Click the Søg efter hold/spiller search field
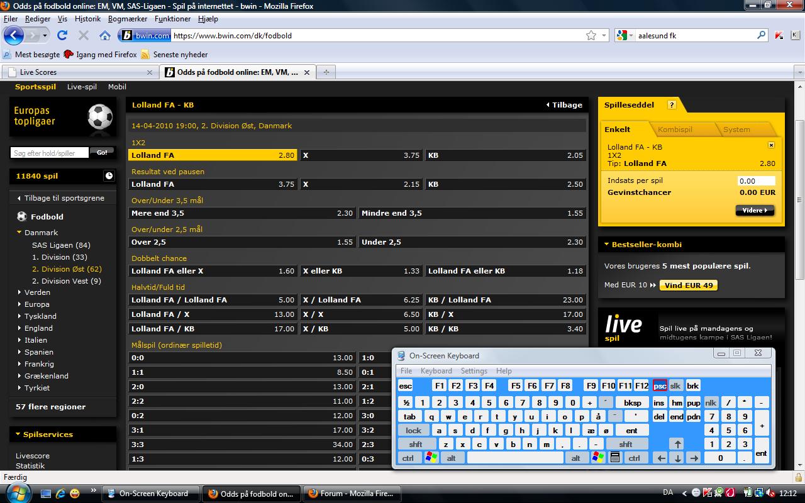Image resolution: width=805 pixels, height=503 pixels. pos(50,153)
